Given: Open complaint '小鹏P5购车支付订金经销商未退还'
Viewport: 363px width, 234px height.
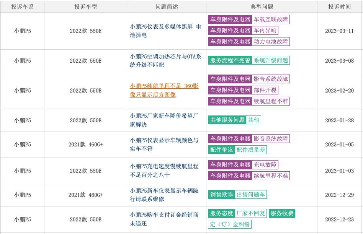Looking at the screenshot, I should [x=164, y=219].
